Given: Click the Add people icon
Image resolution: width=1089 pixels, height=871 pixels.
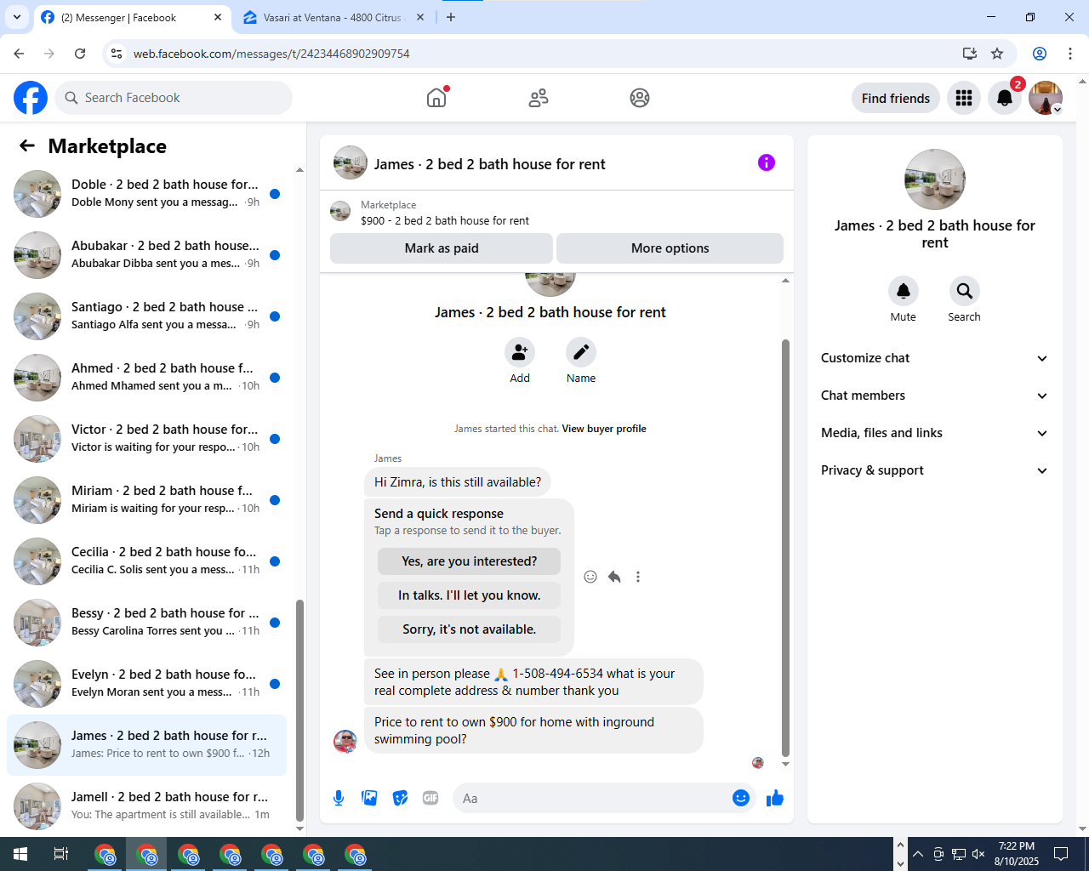Looking at the screenshot, I should pyautogui.click(x=520, y=352).
